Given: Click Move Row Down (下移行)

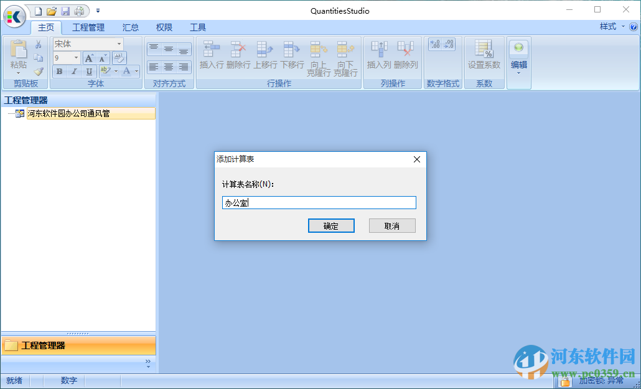Looking at the screenshot, I should [292, 55].
